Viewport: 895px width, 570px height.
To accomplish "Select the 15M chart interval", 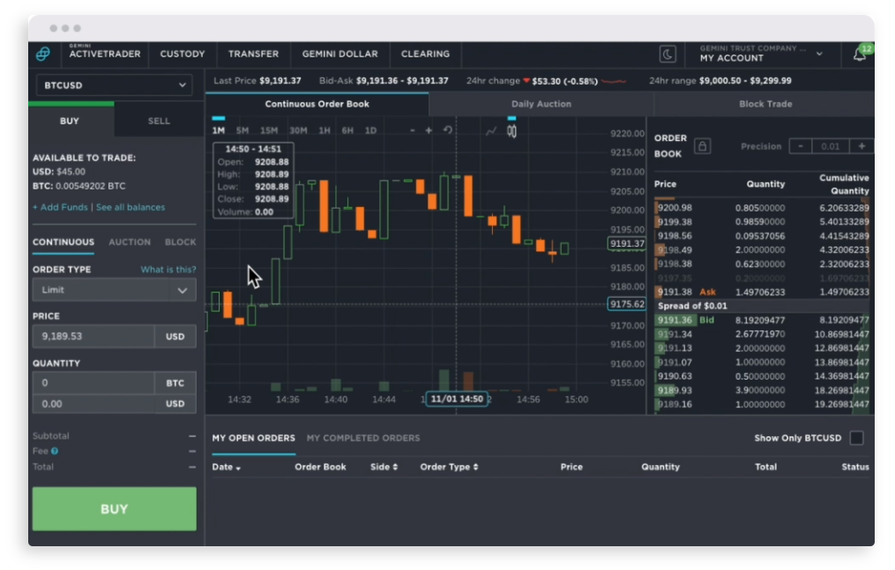I will pyautogui.click(x=268, y=130).
